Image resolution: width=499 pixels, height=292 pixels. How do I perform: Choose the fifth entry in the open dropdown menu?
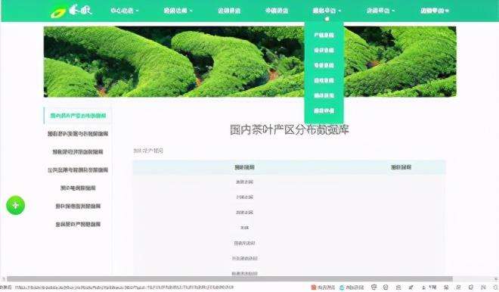pyautogui.click(x=324, y=95)
